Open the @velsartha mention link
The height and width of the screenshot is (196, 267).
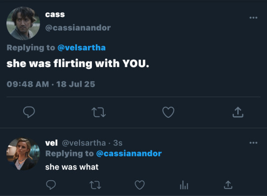[82, 48]
